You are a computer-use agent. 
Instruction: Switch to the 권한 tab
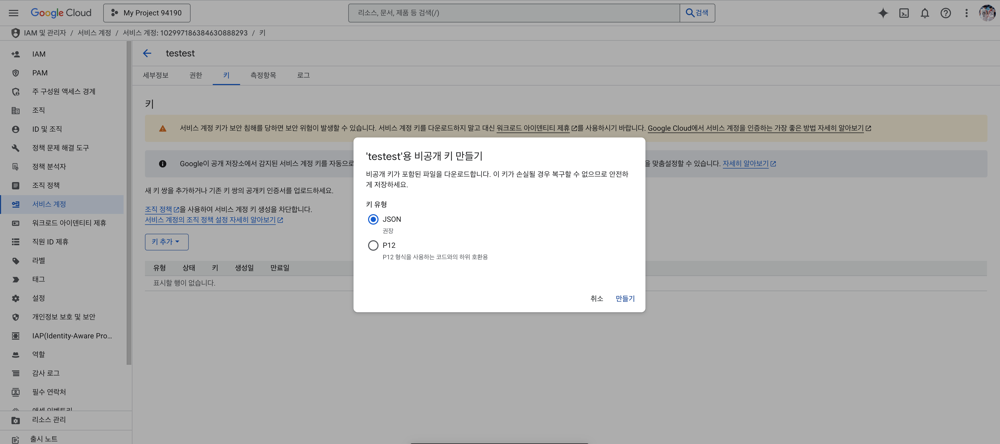point(196,75)
